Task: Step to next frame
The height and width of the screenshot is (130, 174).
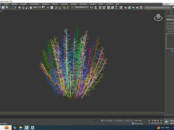Action: (158, 121)
